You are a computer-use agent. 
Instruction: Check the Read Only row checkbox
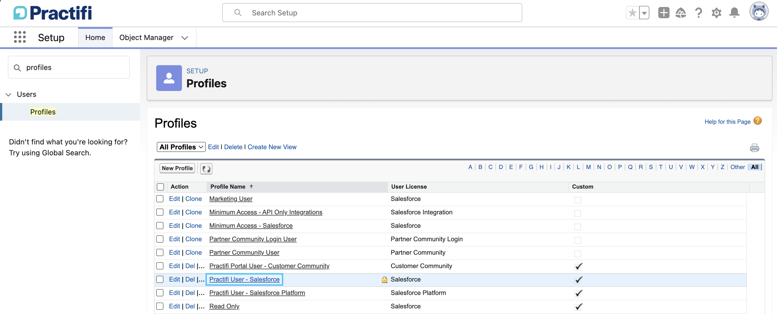point(160,306)
